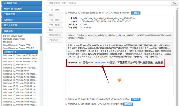Expand the 应用程序 category
179x106 pixels.
tap(22, 20)
